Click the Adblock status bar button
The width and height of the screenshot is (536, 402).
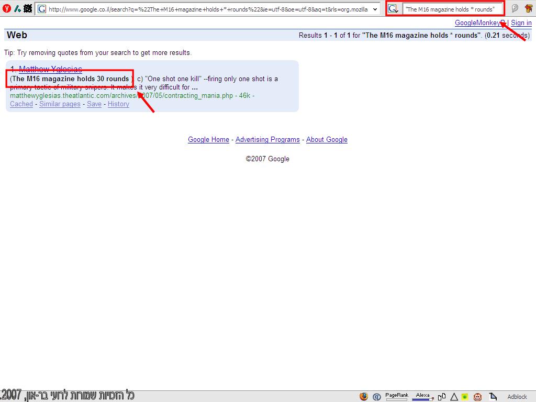click(x=517, y=397)
